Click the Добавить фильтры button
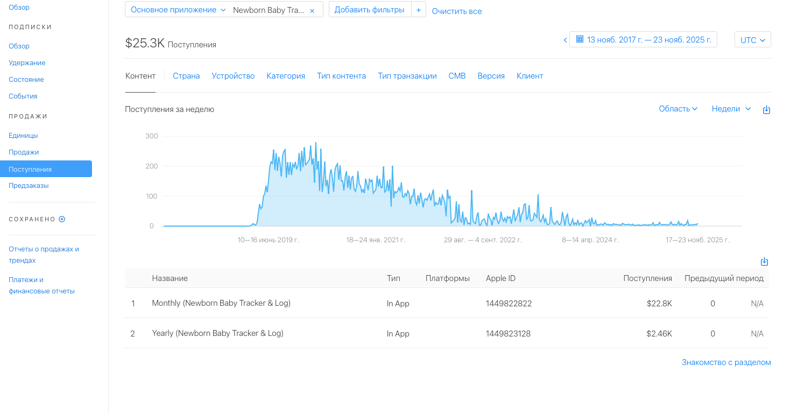 (370, 10)
